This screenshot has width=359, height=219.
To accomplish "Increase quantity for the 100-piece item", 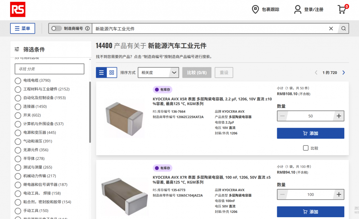I will coord(339,195).
